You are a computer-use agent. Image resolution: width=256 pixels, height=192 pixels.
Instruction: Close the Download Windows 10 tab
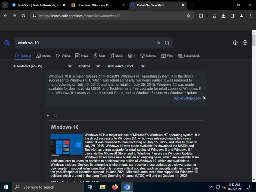point(123,5)
